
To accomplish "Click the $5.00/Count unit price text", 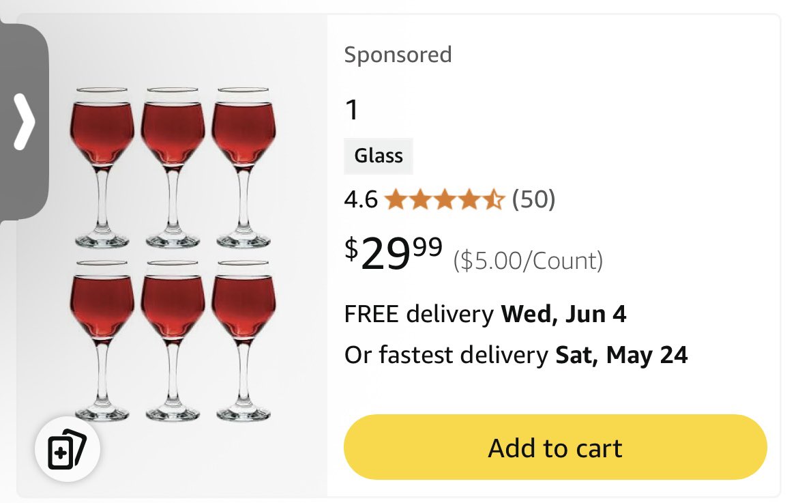I will click(x=528, y=261).
